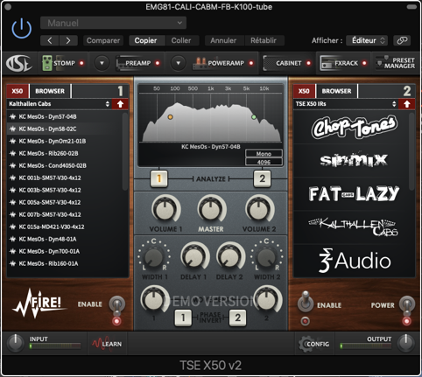The width and height of the screenshot is (422, 377).
Task: Flip the cabinet 2 ENABLE switch
Action: click(x=306, y=302)
